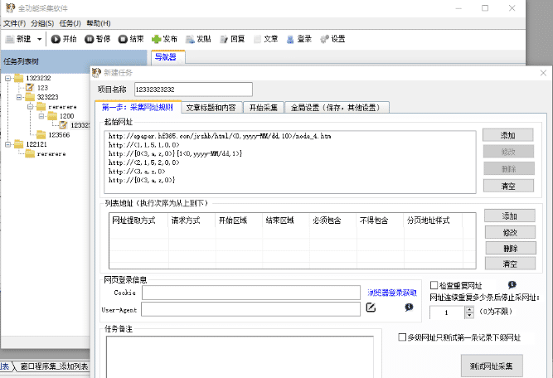Click info icon next to 检查重复网址

tap(512, 284)
